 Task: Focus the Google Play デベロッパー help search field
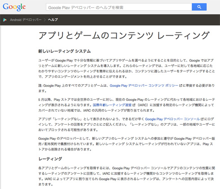(119, 7)
